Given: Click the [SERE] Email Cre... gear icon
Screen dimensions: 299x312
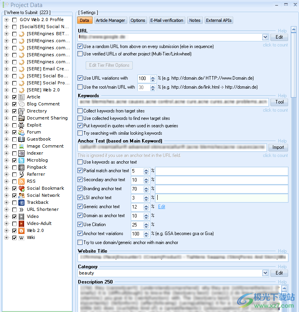Looking at the screenshot, I should (21, 69).
